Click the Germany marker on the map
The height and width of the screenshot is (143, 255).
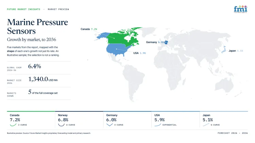click(x=166, y=42)
